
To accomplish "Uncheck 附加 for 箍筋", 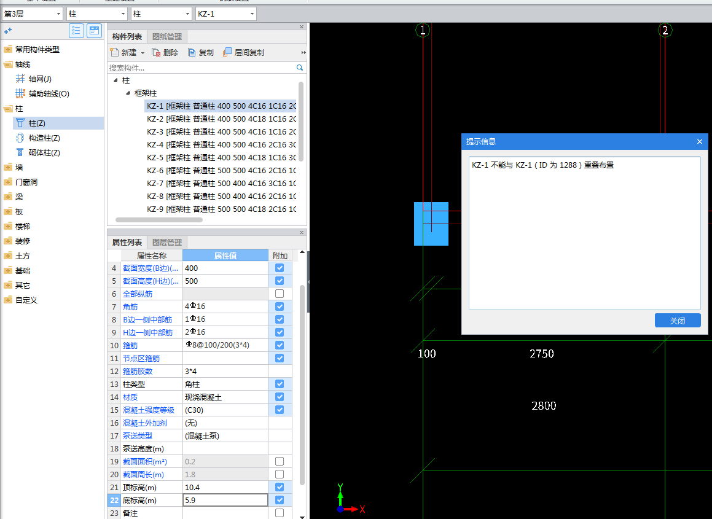I will click(280, 345).
